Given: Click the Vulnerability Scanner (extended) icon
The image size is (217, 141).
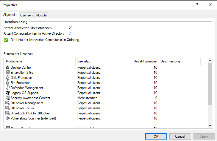Looking at the screenshot, I should (x=8, y=118).
